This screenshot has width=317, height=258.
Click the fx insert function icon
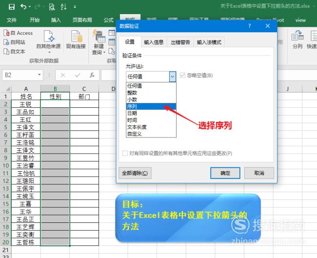(x=92, y=75)
